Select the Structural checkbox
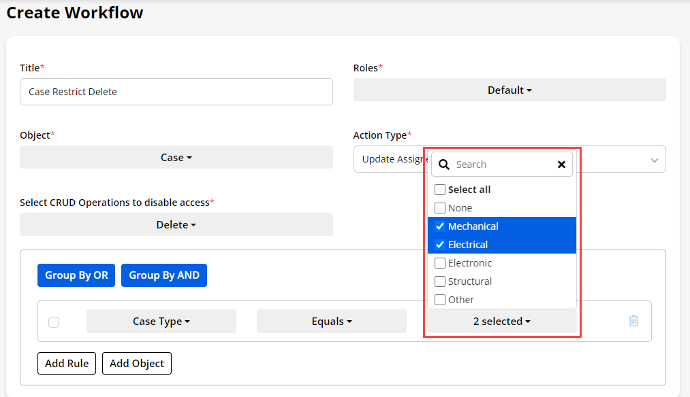This screenshot has width=690, height=397. click(x=440, y=281)
